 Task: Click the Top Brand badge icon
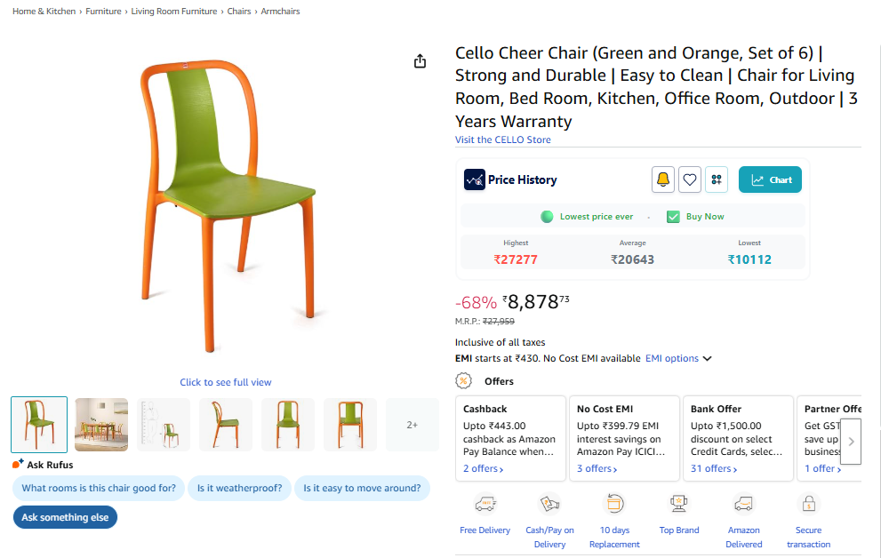click(679, 505)
